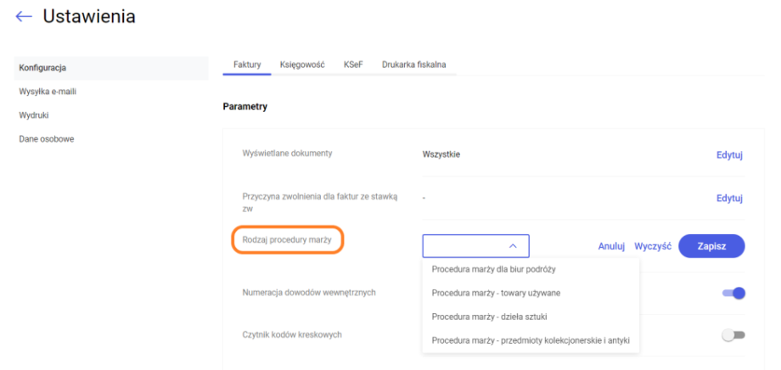Image resolution: width=781 pixels, height=370 pixels.
Task: Open the Konfiguracja settings section
Action: 42,68
